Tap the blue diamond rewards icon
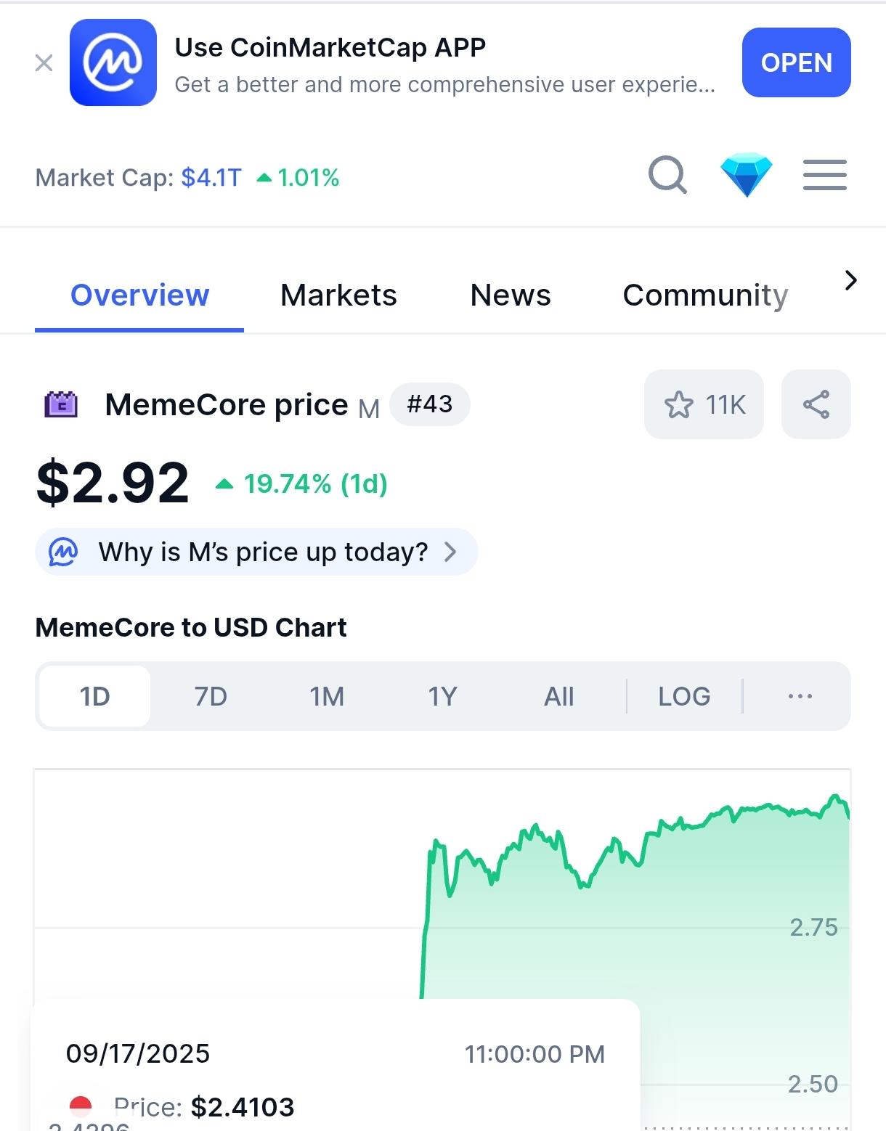 click(746, 175)
